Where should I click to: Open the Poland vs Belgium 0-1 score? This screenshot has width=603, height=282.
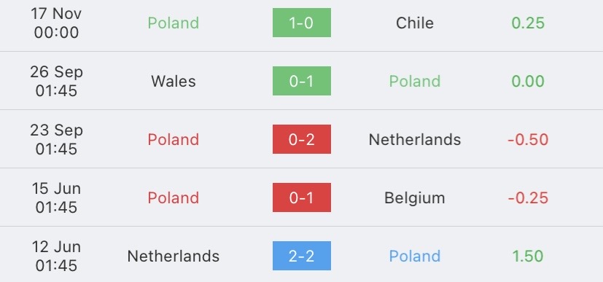coord(302,197)
